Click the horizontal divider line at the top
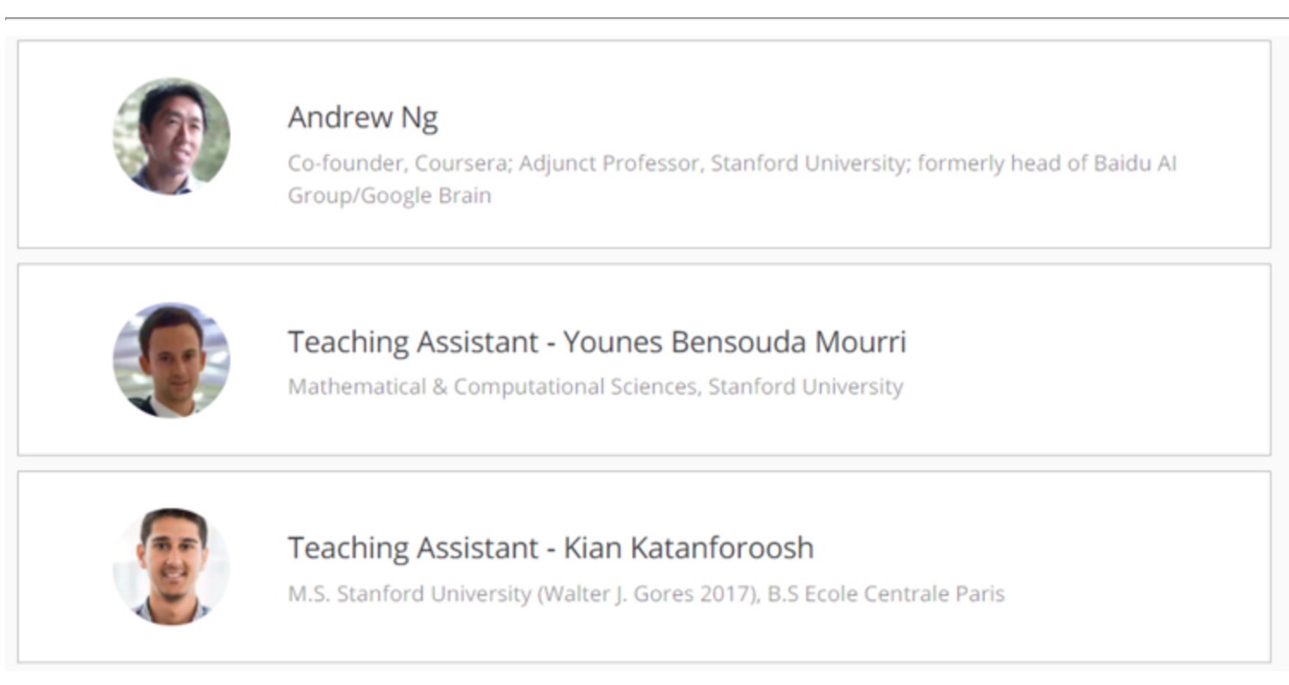This screenshot has height=685, width=1289. point(644,18)
